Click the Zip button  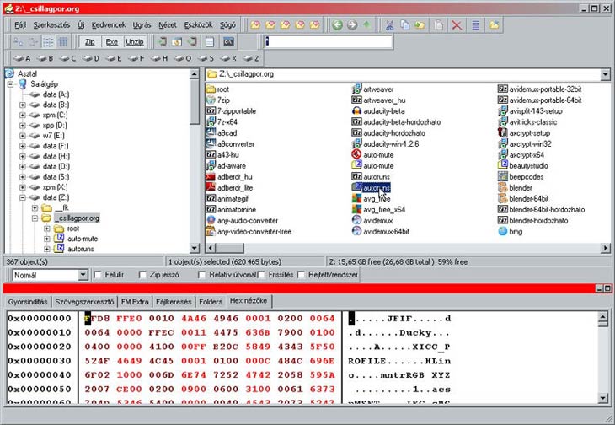(90, 42)
